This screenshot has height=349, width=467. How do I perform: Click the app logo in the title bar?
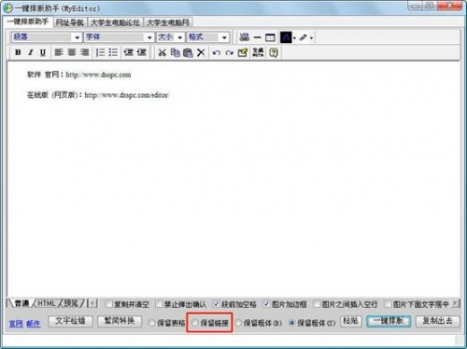8,7
